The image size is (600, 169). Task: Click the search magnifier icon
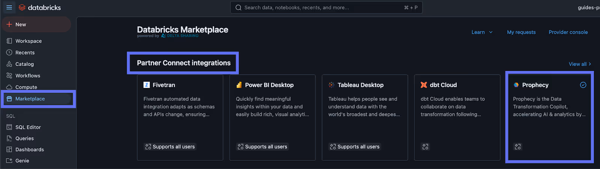238,7
